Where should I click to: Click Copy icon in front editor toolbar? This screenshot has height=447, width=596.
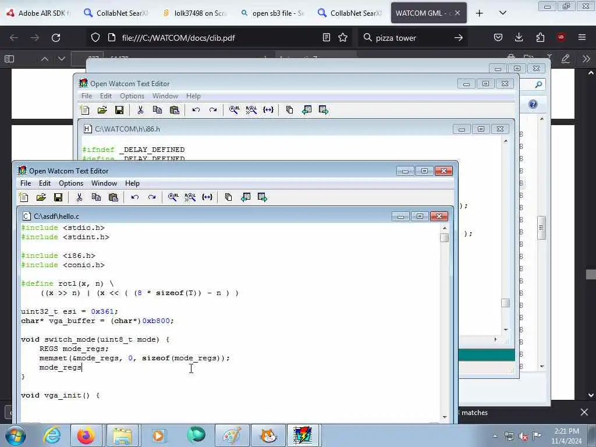pos(96,197)
